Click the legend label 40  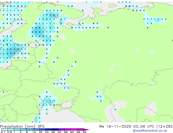click(72, 132)
